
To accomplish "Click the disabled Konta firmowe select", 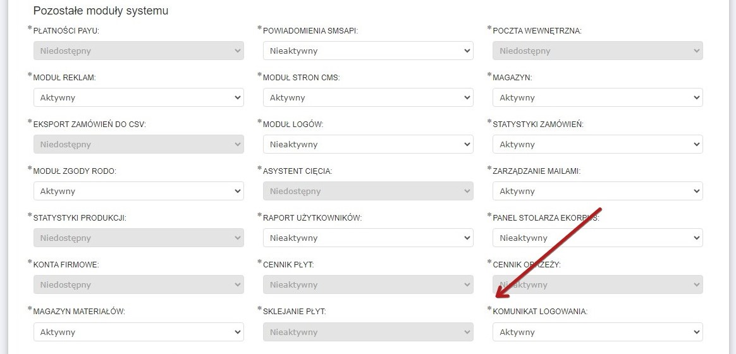I will (138, 284).
